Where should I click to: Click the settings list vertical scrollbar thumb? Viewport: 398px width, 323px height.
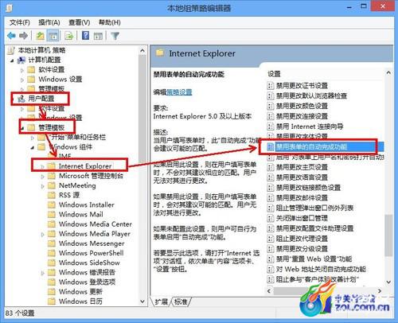click(x=388, y=235)
